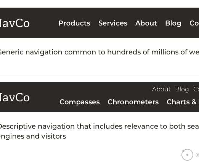The width and height of the screenshot is (199, 166).
Task: Click small About link in secondary nav
Action: 161,89
